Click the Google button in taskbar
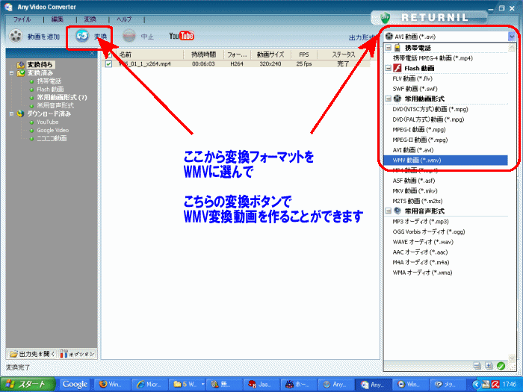Viewport: 523px width, 392px height. [75, 385]
